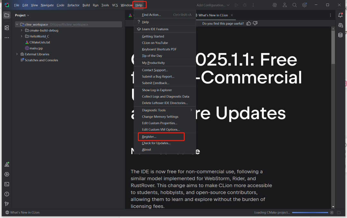Open the Services tool window icon
347x218 pixels.
pyautogui.click(x=7, y=174)
